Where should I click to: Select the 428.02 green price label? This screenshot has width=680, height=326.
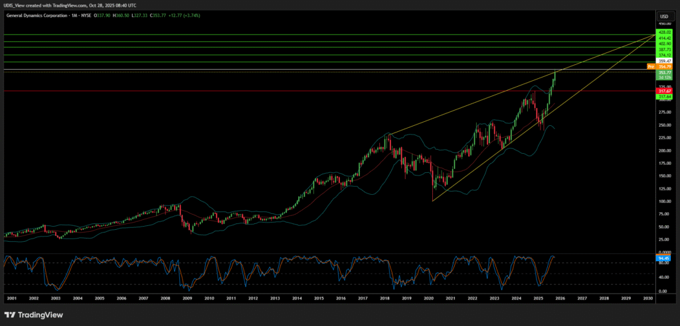tap(665, 32)
